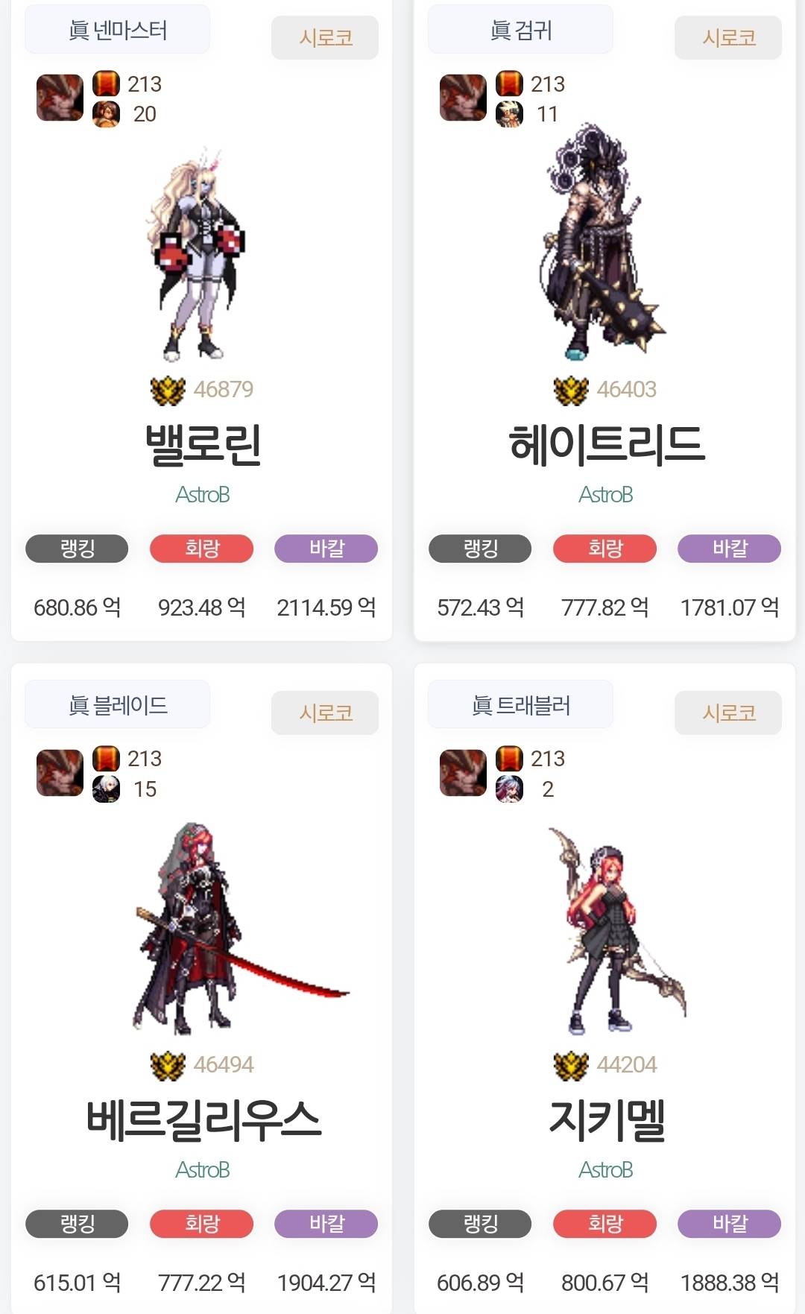805x1314 pixels.
Task: Click the fame crest icon beside 44204
Action: 571,1065
